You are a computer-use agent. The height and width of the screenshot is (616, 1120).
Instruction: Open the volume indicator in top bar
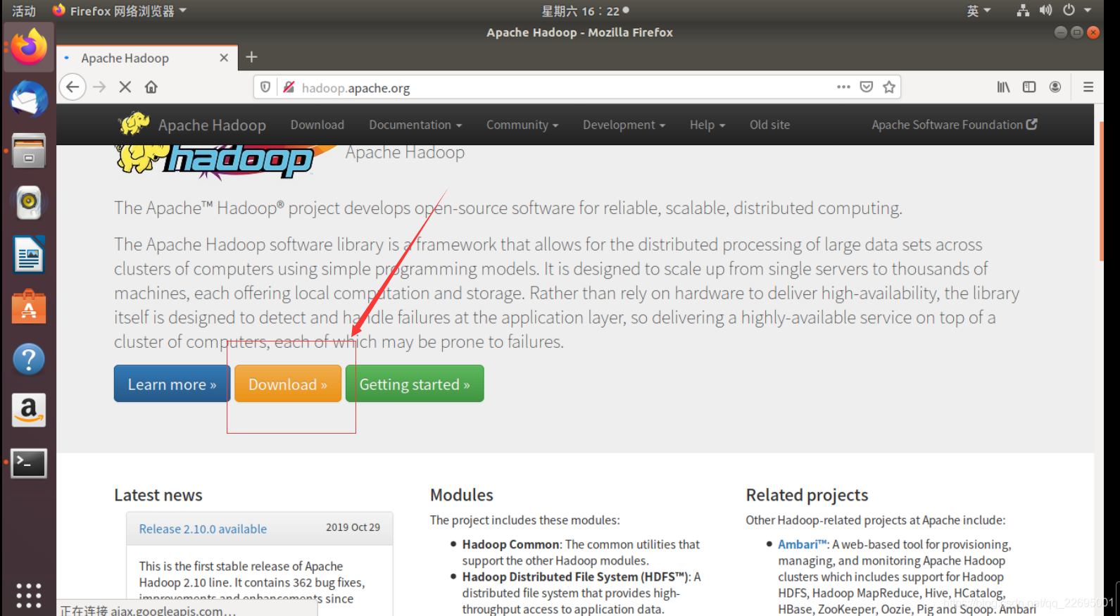[1046, 11]
